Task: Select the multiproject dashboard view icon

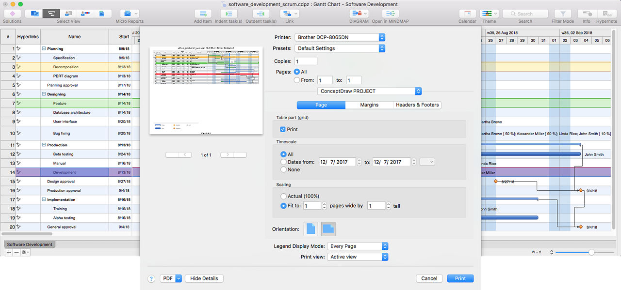Action: point(35,14)
